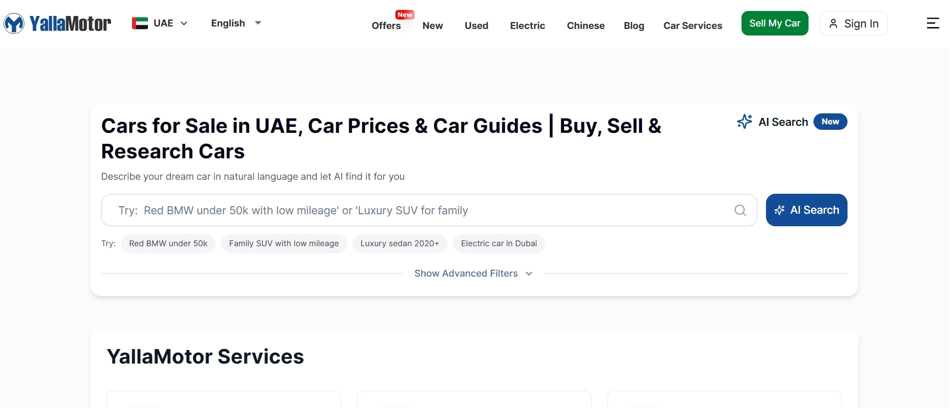Choose the Electric car in Dubai suggestion
Image resolution: width=950 pixels, height=408 pixels.
498,244
